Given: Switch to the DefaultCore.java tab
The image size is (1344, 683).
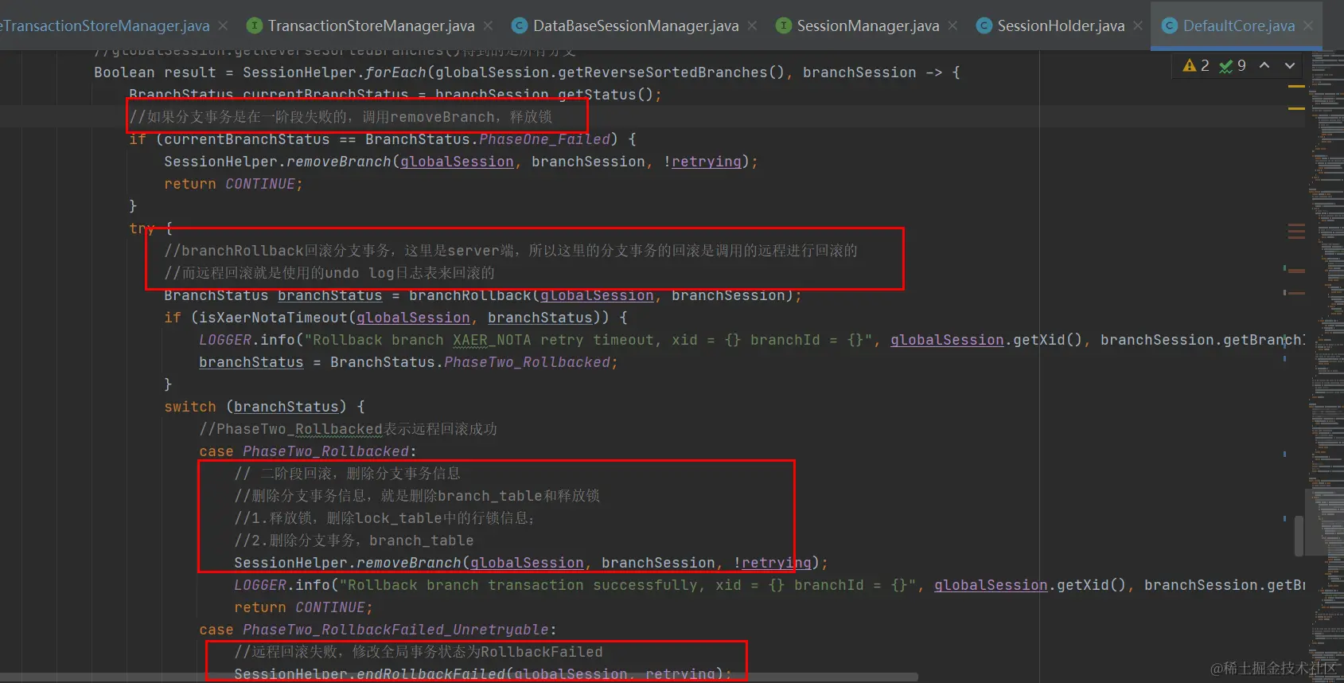Looking at the screenshot, I should pyautogui.click(x=1238, y=25).
